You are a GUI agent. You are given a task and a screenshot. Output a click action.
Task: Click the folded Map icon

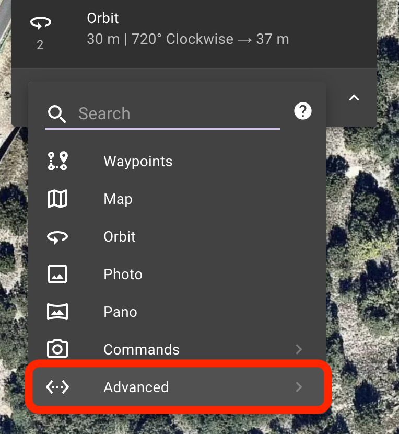pos(57,199)
